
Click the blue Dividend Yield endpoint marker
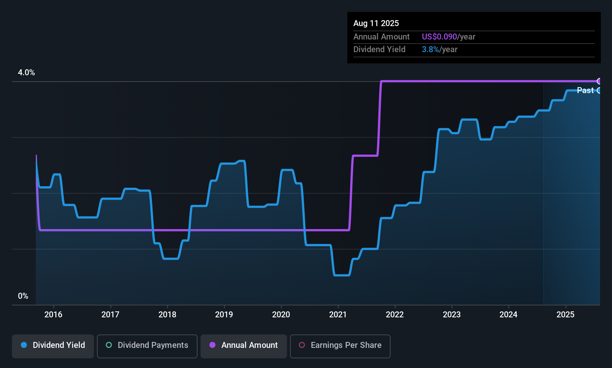tap(599, 91)
